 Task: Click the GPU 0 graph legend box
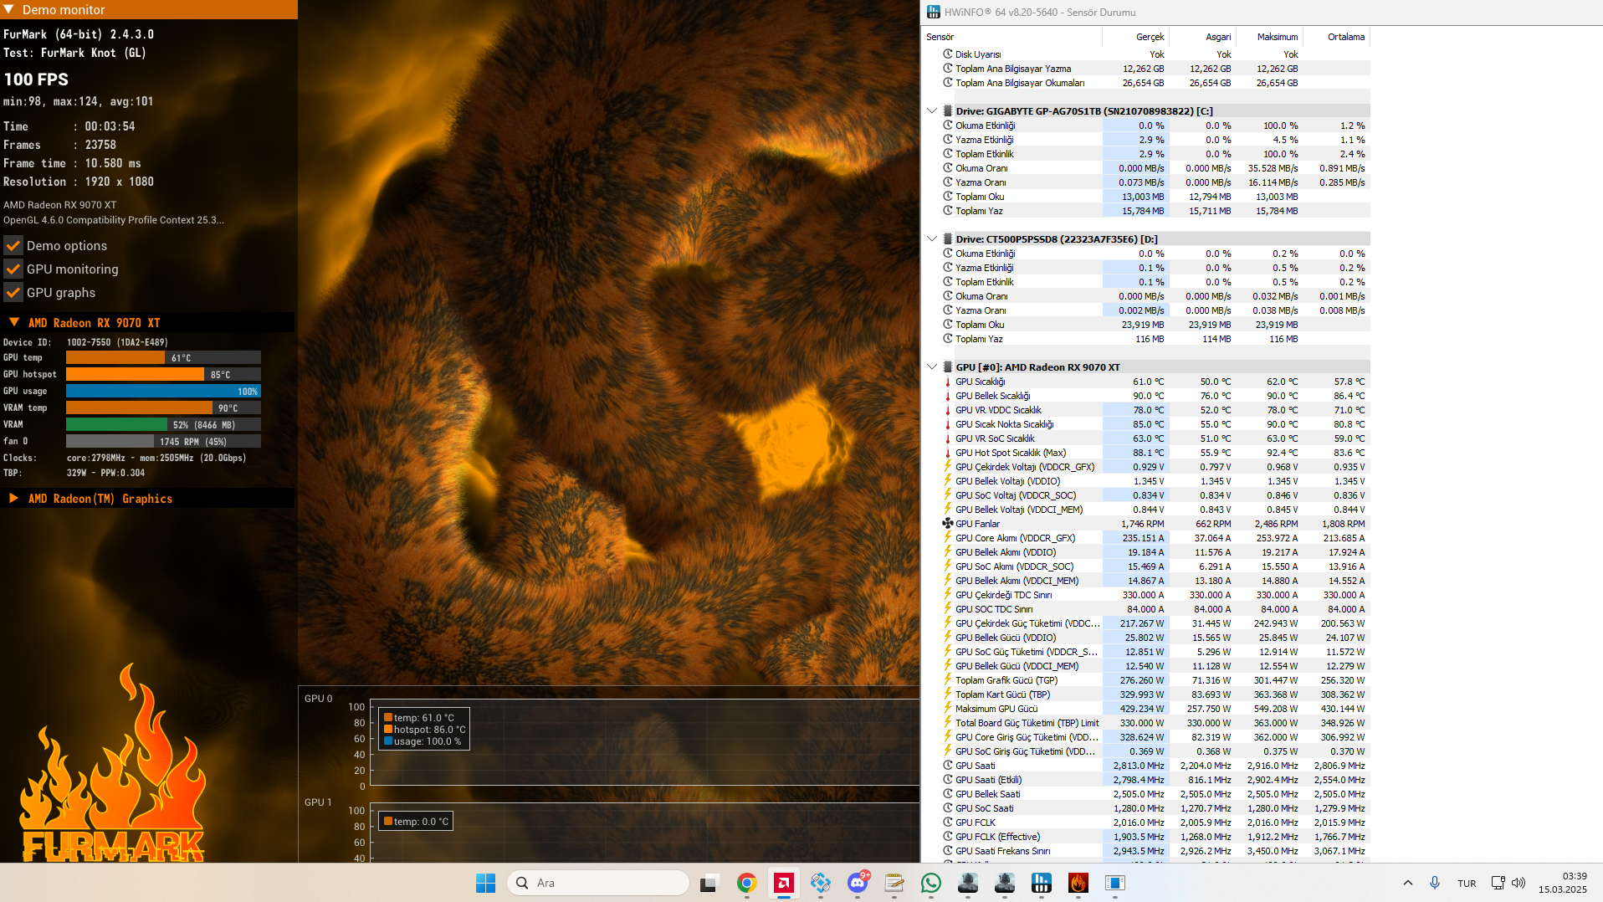click(x=423, y=729)
